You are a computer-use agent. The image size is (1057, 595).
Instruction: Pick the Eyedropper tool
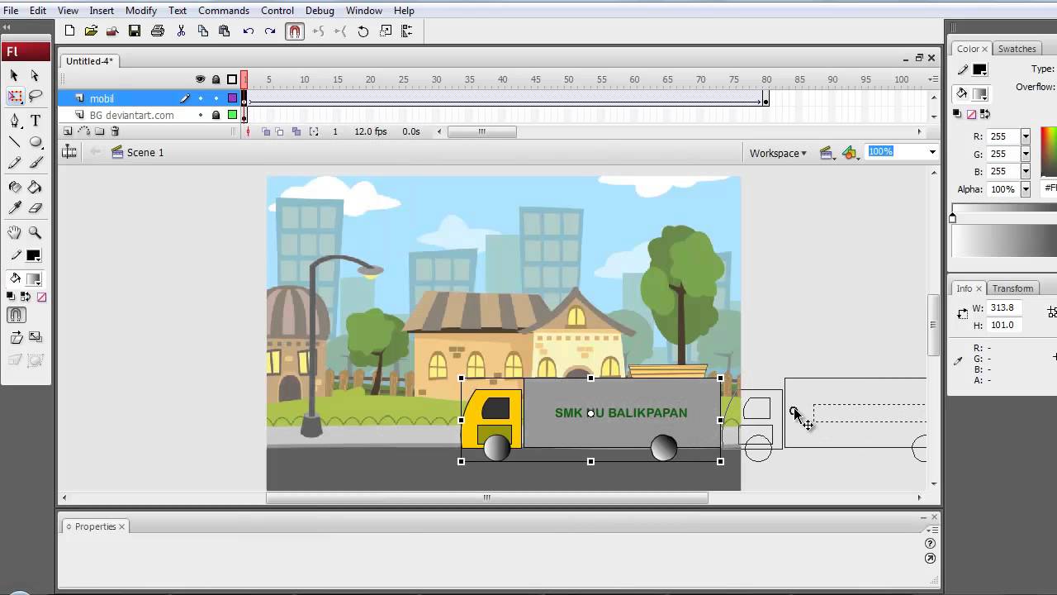click(x=14, y=208)
